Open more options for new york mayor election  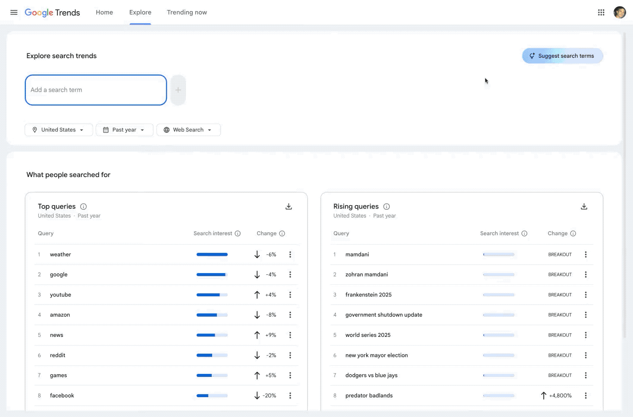point(586,355)
